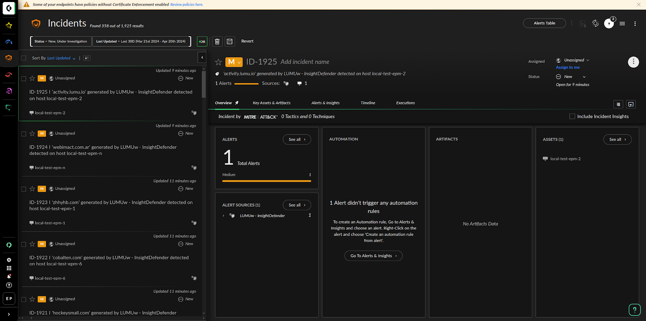Star the ID-1925 incident header
Image resolution: width=646 pixels, height=321 pixels.
click(x=218, y=62)
